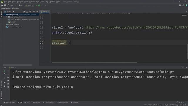Toggle Bookmarks side tool window button
This screenshot has height=106, width=188.
click(1, 95)
